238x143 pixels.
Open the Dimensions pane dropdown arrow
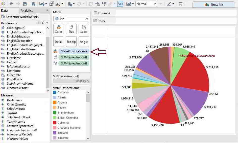pyautogui.click(x=47, y=23)
